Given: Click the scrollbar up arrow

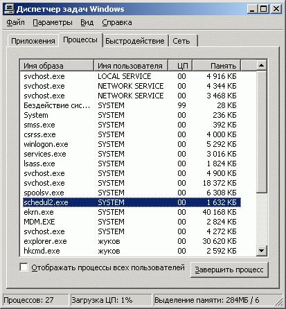Looking at the screenshot, I should click(262, 66).
